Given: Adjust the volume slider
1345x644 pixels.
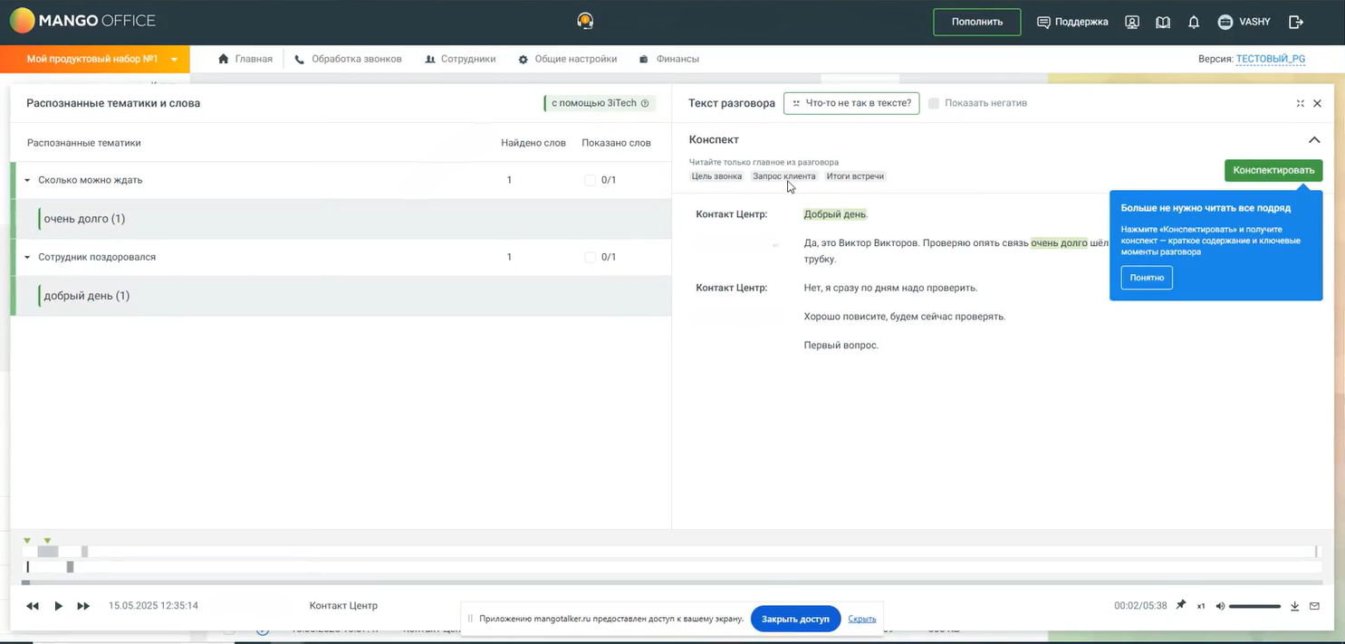Looking at the screenshot, I should 1254,606.
